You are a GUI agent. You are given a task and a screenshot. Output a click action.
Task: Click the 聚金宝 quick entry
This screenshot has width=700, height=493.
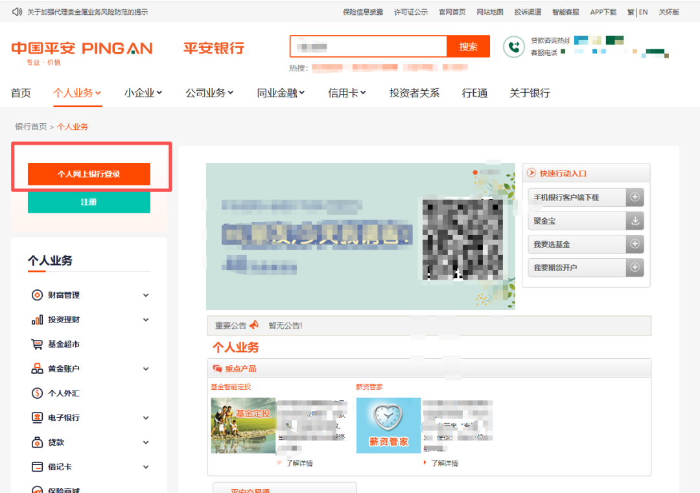586,221
